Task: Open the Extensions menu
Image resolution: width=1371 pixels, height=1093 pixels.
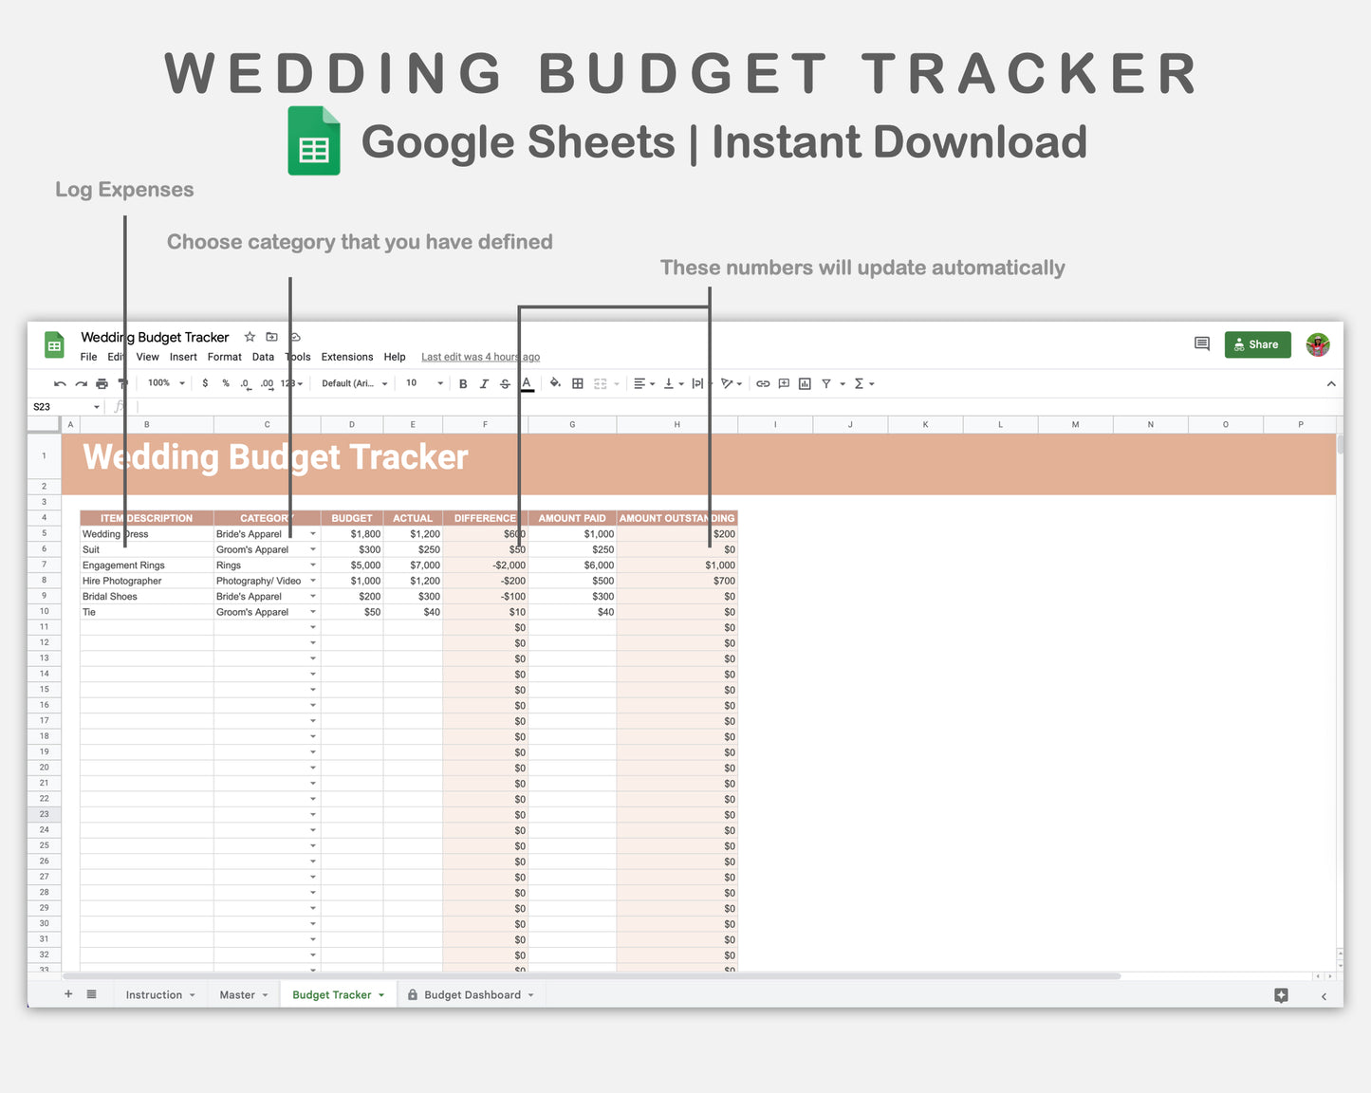Action: (x=346, y=357)
